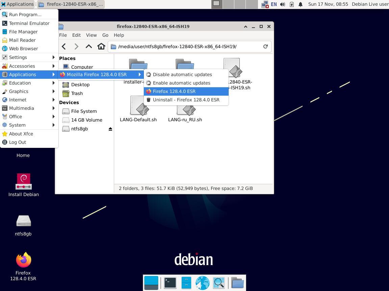Expand the Internet submenu
The image size is (389, 291).
tap(29, 100)
